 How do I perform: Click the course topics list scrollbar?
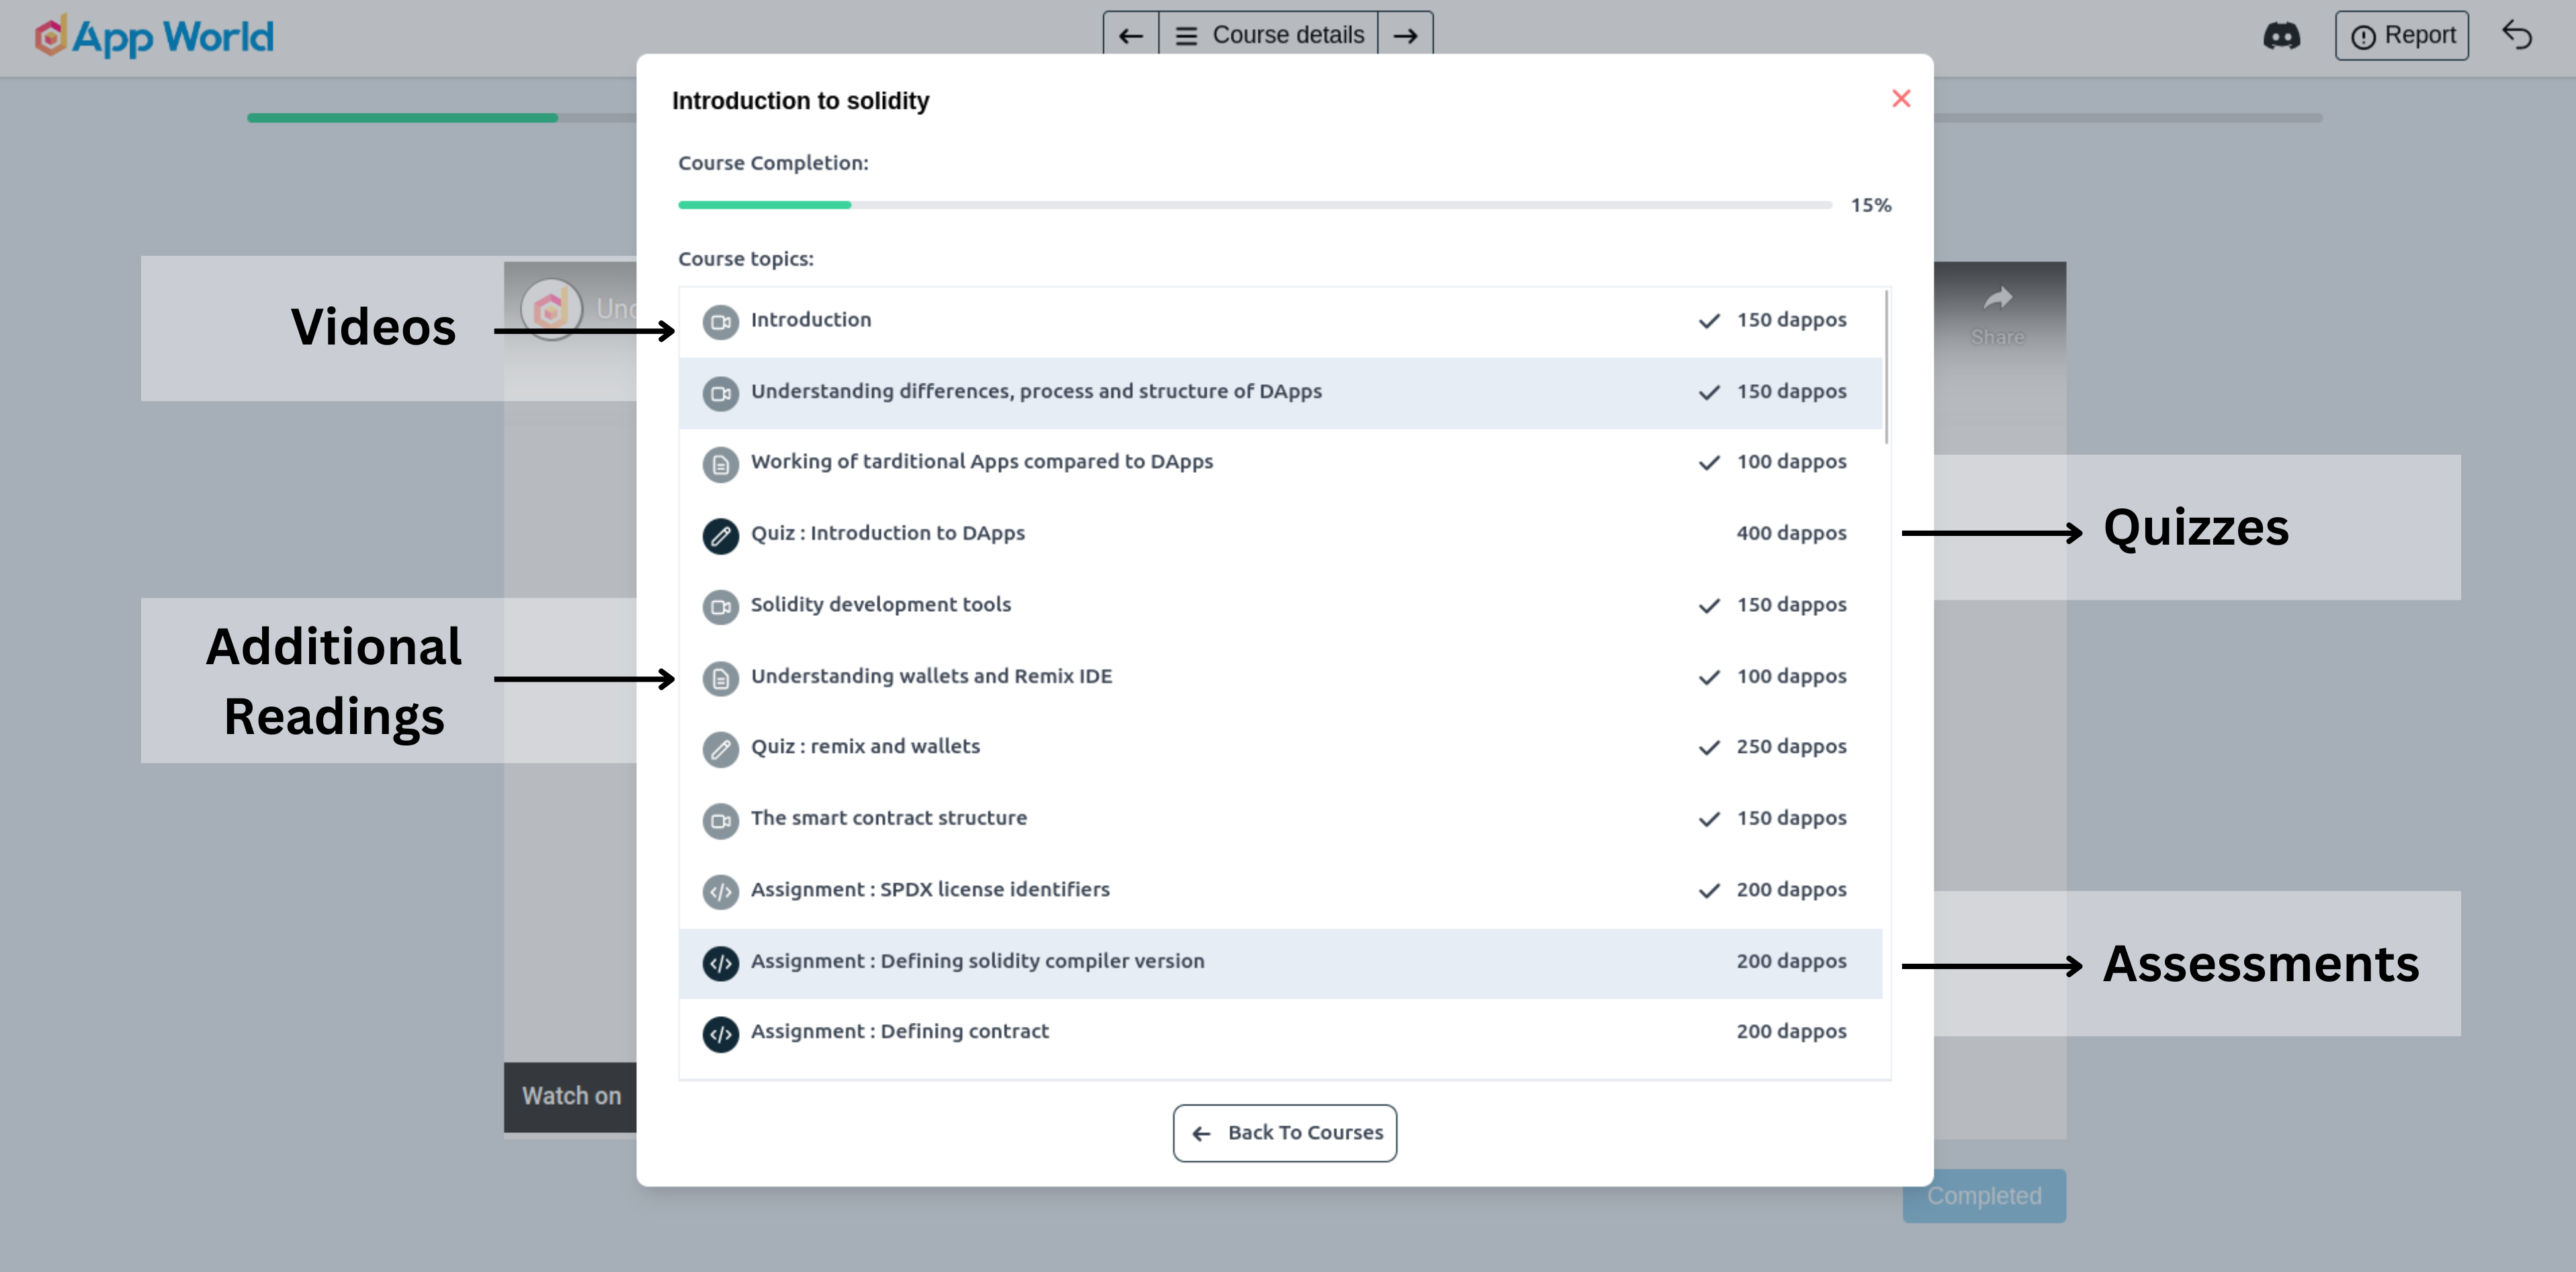pyautogui.click(x=1886, y=366)
